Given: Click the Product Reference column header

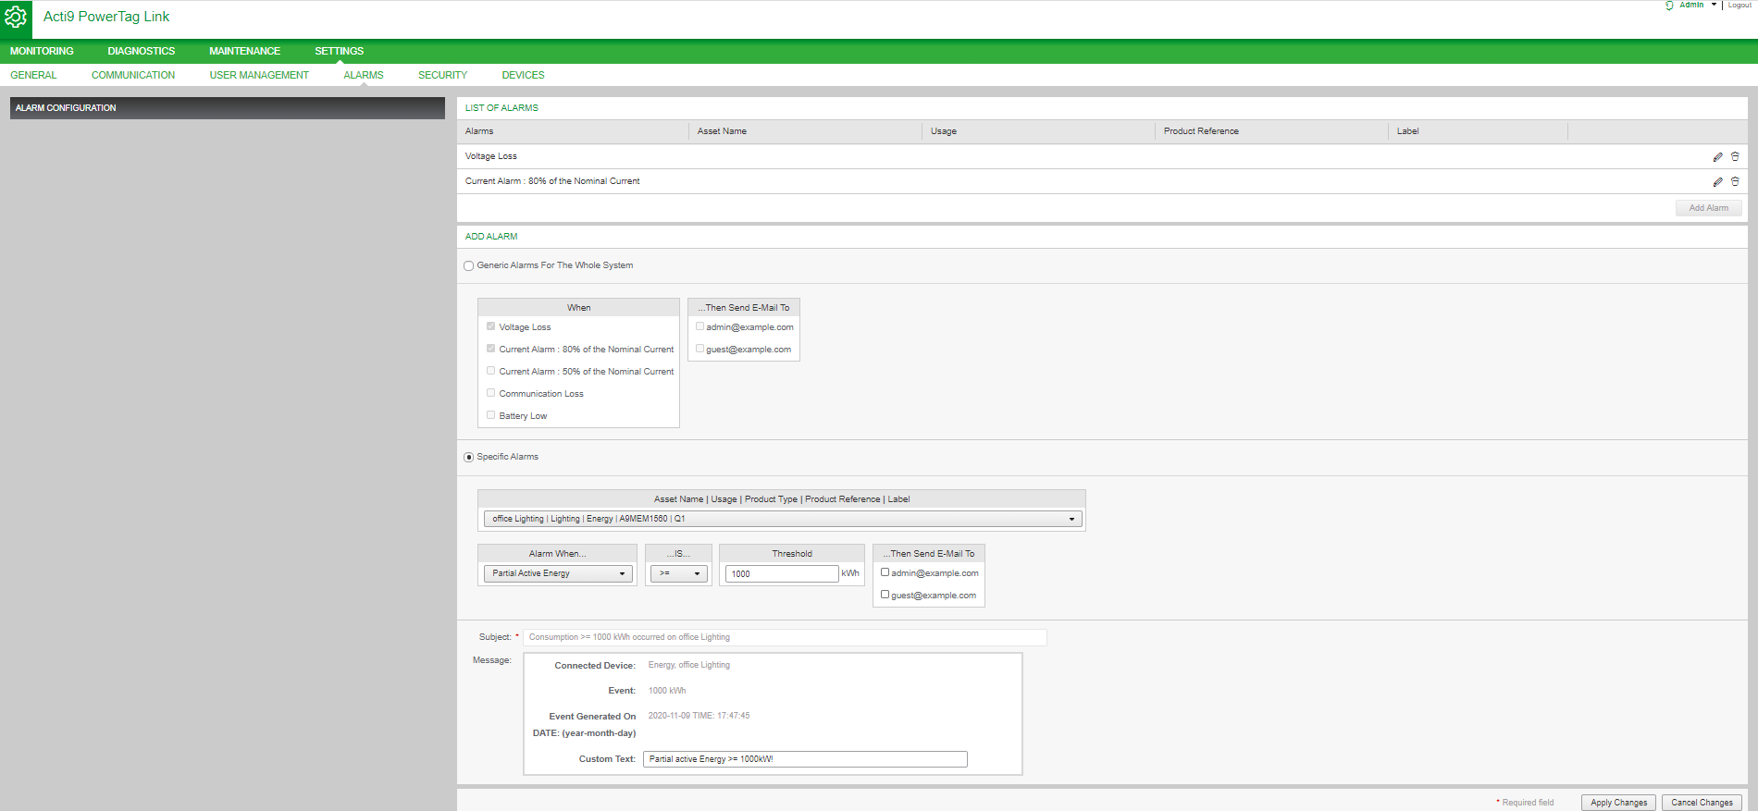Looking at the screenshot, I should [1201, 131].
